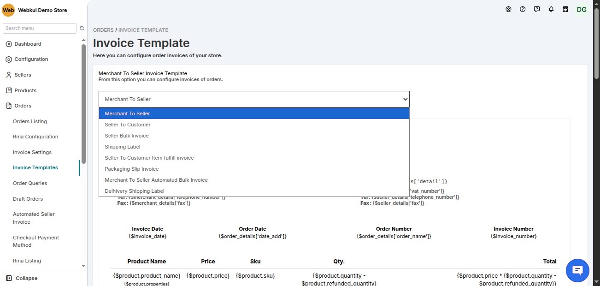Screen dimensions: 600x286
Task: Click the {$invoice_number} placeholder text
Action: click(513, 236)
